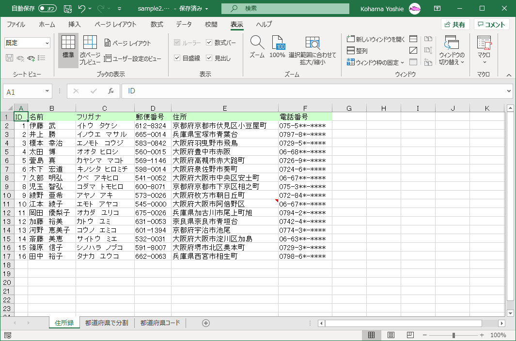Select the 標準 normal view button
Viewport: 516px width, 341px height.
coord(68,50)
